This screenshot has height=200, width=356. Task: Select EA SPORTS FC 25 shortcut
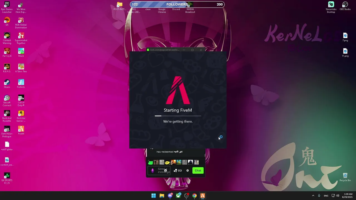click(7, 179)
